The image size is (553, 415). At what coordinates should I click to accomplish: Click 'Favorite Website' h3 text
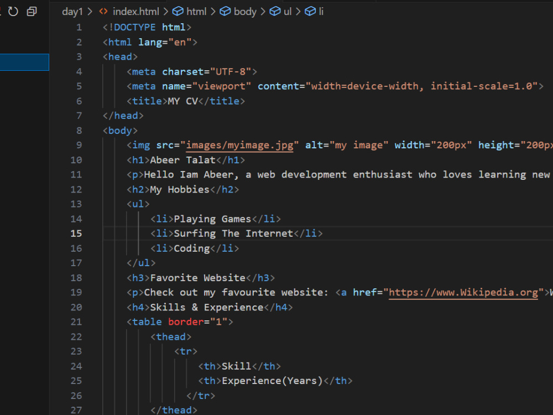click(198, 278)
